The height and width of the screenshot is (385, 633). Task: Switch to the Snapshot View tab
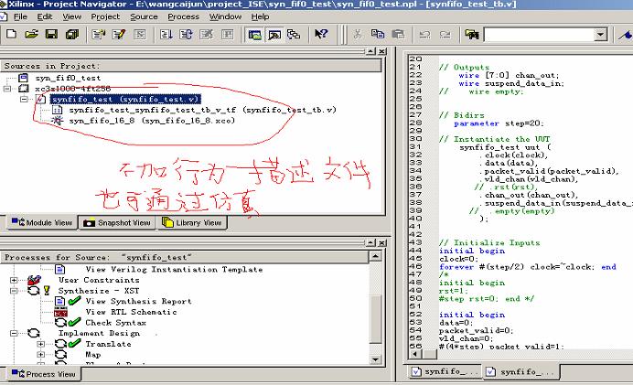click(x=116, y=222)
